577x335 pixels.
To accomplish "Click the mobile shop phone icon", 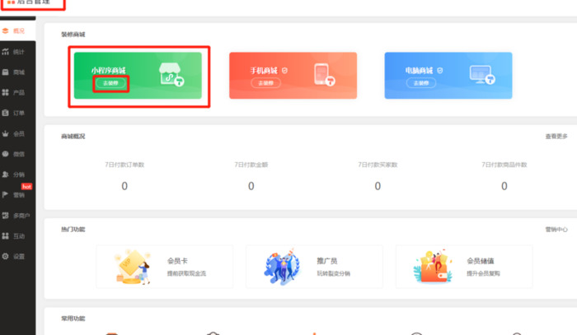I will point(324,75).
